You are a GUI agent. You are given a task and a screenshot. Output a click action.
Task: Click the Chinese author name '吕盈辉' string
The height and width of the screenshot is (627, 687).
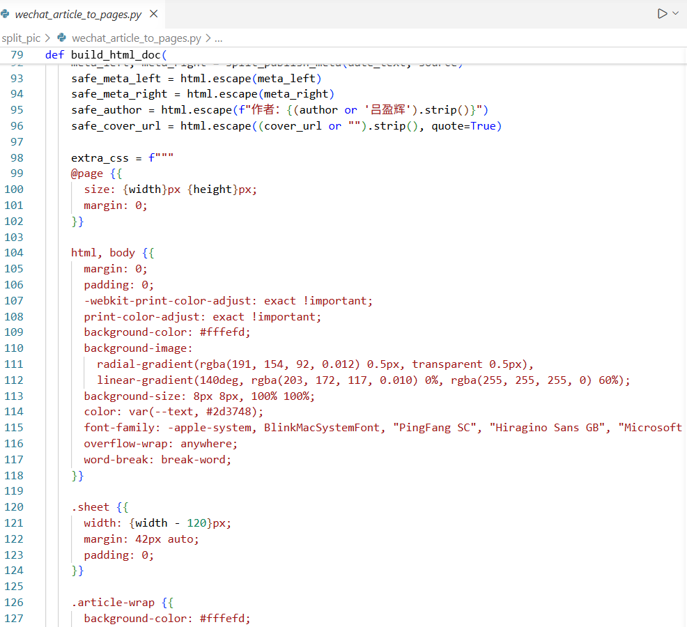pyautogui.click(x=387, y=110)
